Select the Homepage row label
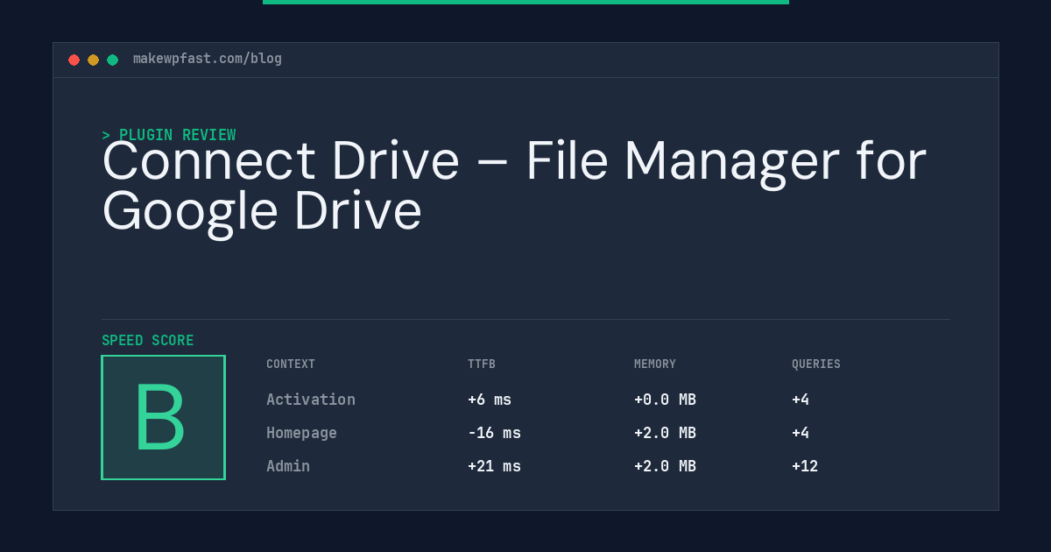This screenshot has width=1051, height=552. tap(301, 433)
